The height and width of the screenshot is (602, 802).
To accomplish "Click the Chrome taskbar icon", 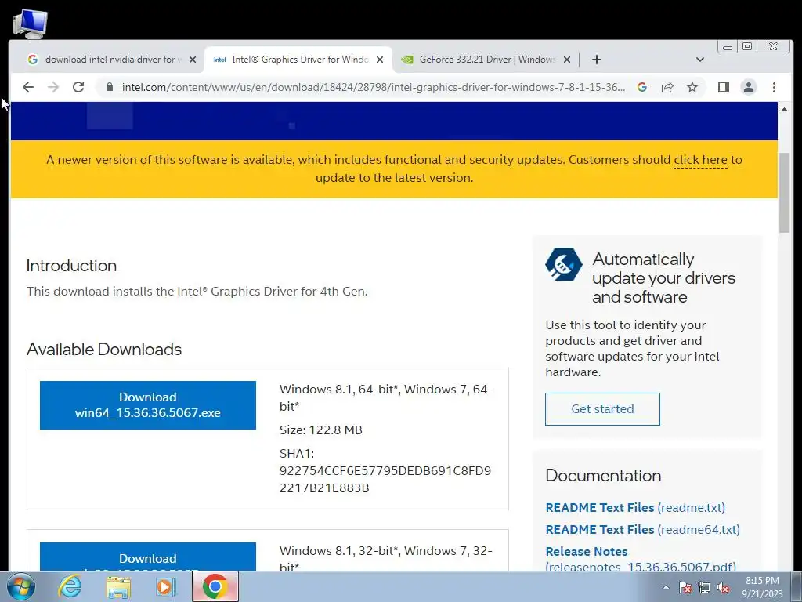I will pyautogui.click(x=215, y=586).
